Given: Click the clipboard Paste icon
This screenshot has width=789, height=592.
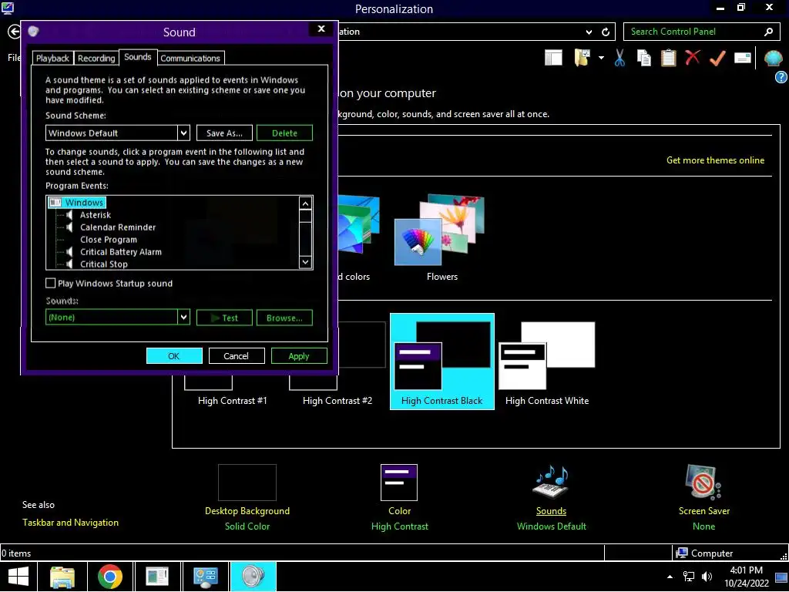Looking at the screenshot, I should click(668, 58).
